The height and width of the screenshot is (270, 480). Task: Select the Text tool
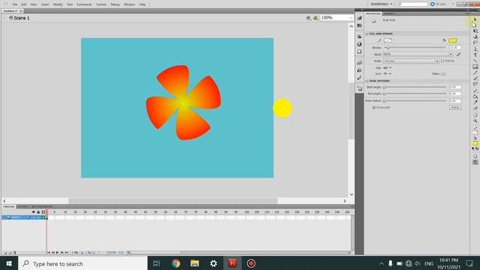click(475, 55)
